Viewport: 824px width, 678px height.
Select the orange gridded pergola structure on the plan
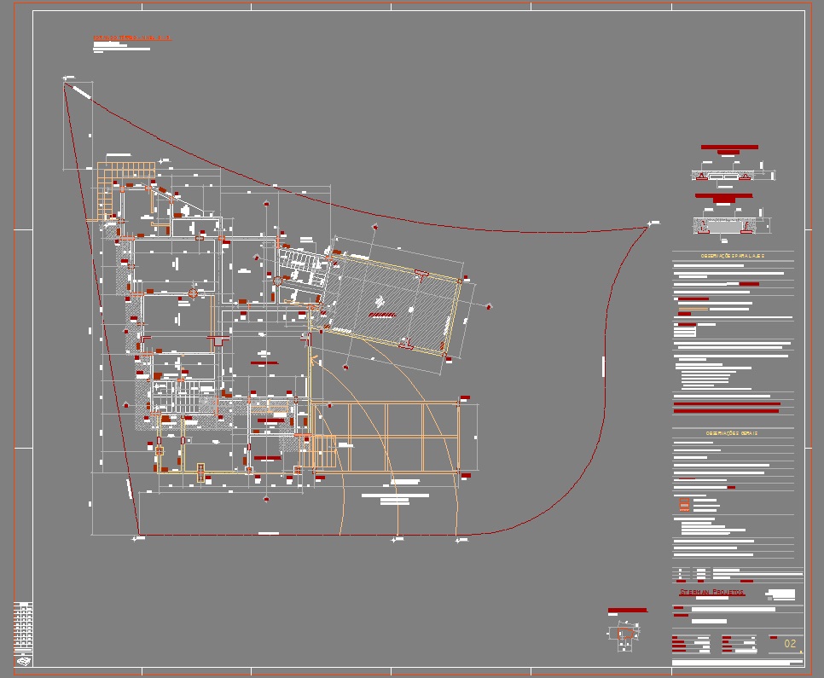pos(386,438)
